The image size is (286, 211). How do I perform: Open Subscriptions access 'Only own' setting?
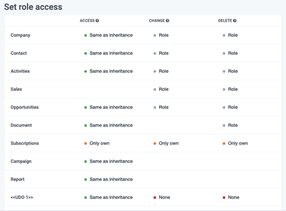97,143
